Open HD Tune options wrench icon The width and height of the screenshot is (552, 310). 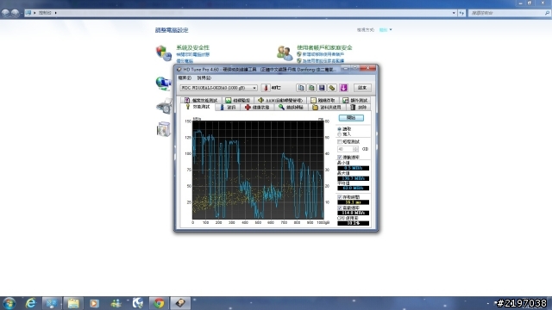[x=332, y=88]
